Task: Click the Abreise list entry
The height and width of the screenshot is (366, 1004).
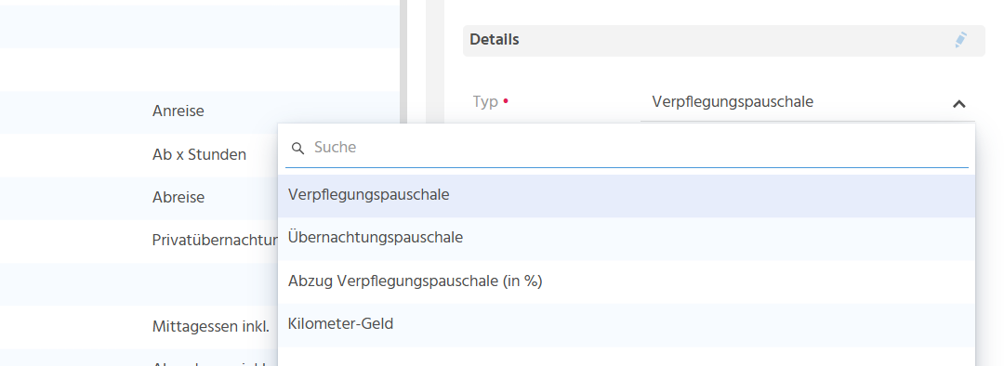Action: 139,198
